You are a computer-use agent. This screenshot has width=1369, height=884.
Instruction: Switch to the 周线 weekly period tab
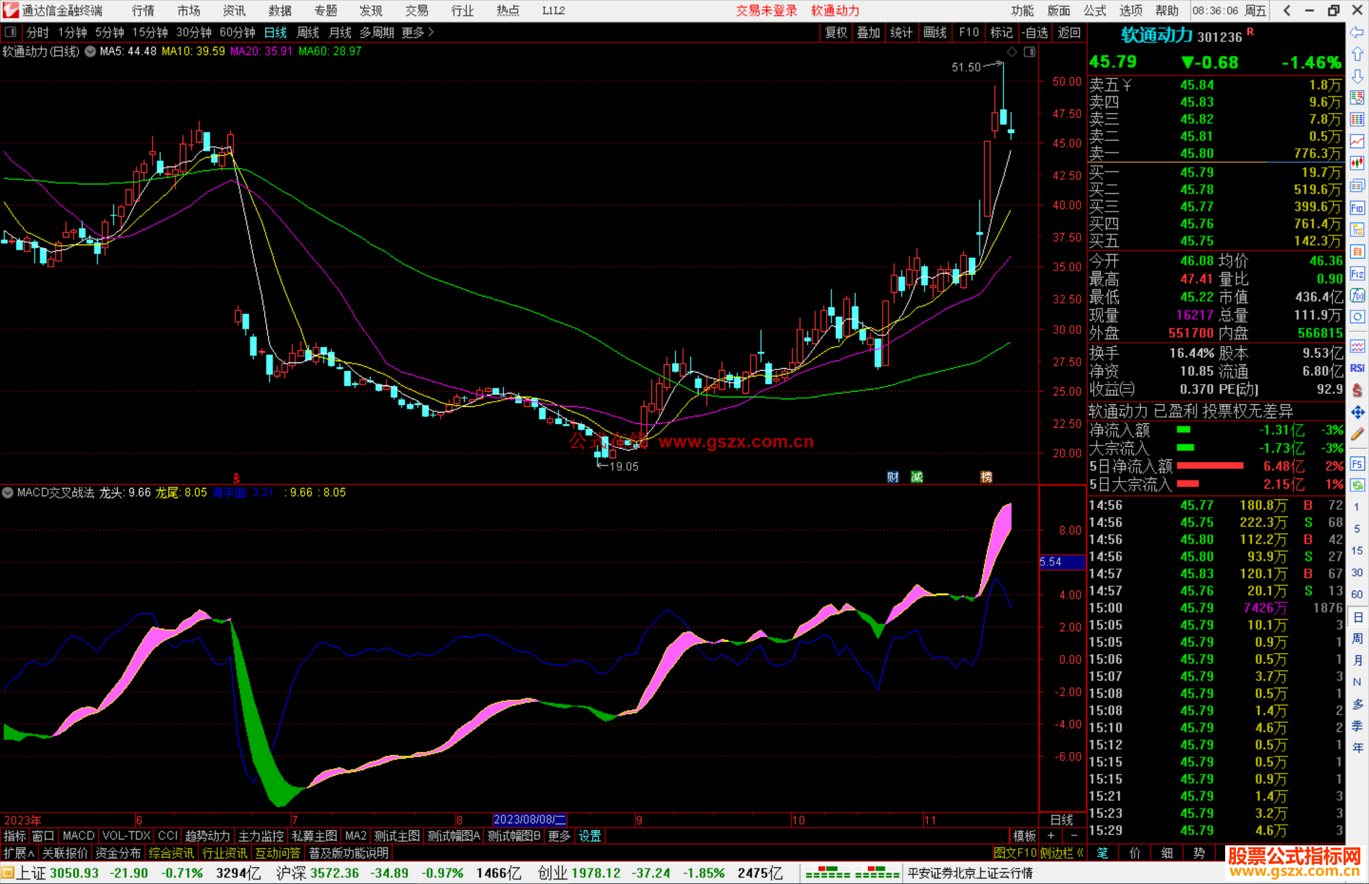click(308, 32)
